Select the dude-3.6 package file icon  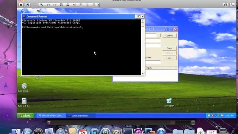tap(24, 103)
